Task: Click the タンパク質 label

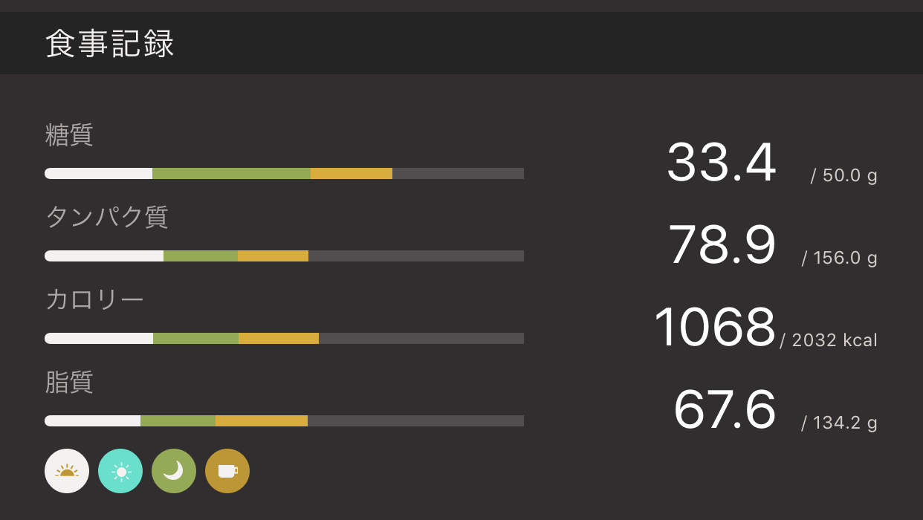Action: (107, 217)
